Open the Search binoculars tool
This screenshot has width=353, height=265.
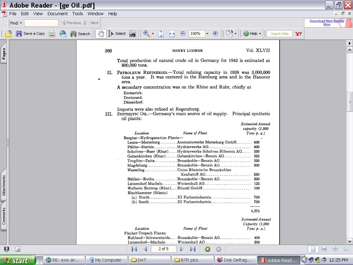click(x=80, y=34)
